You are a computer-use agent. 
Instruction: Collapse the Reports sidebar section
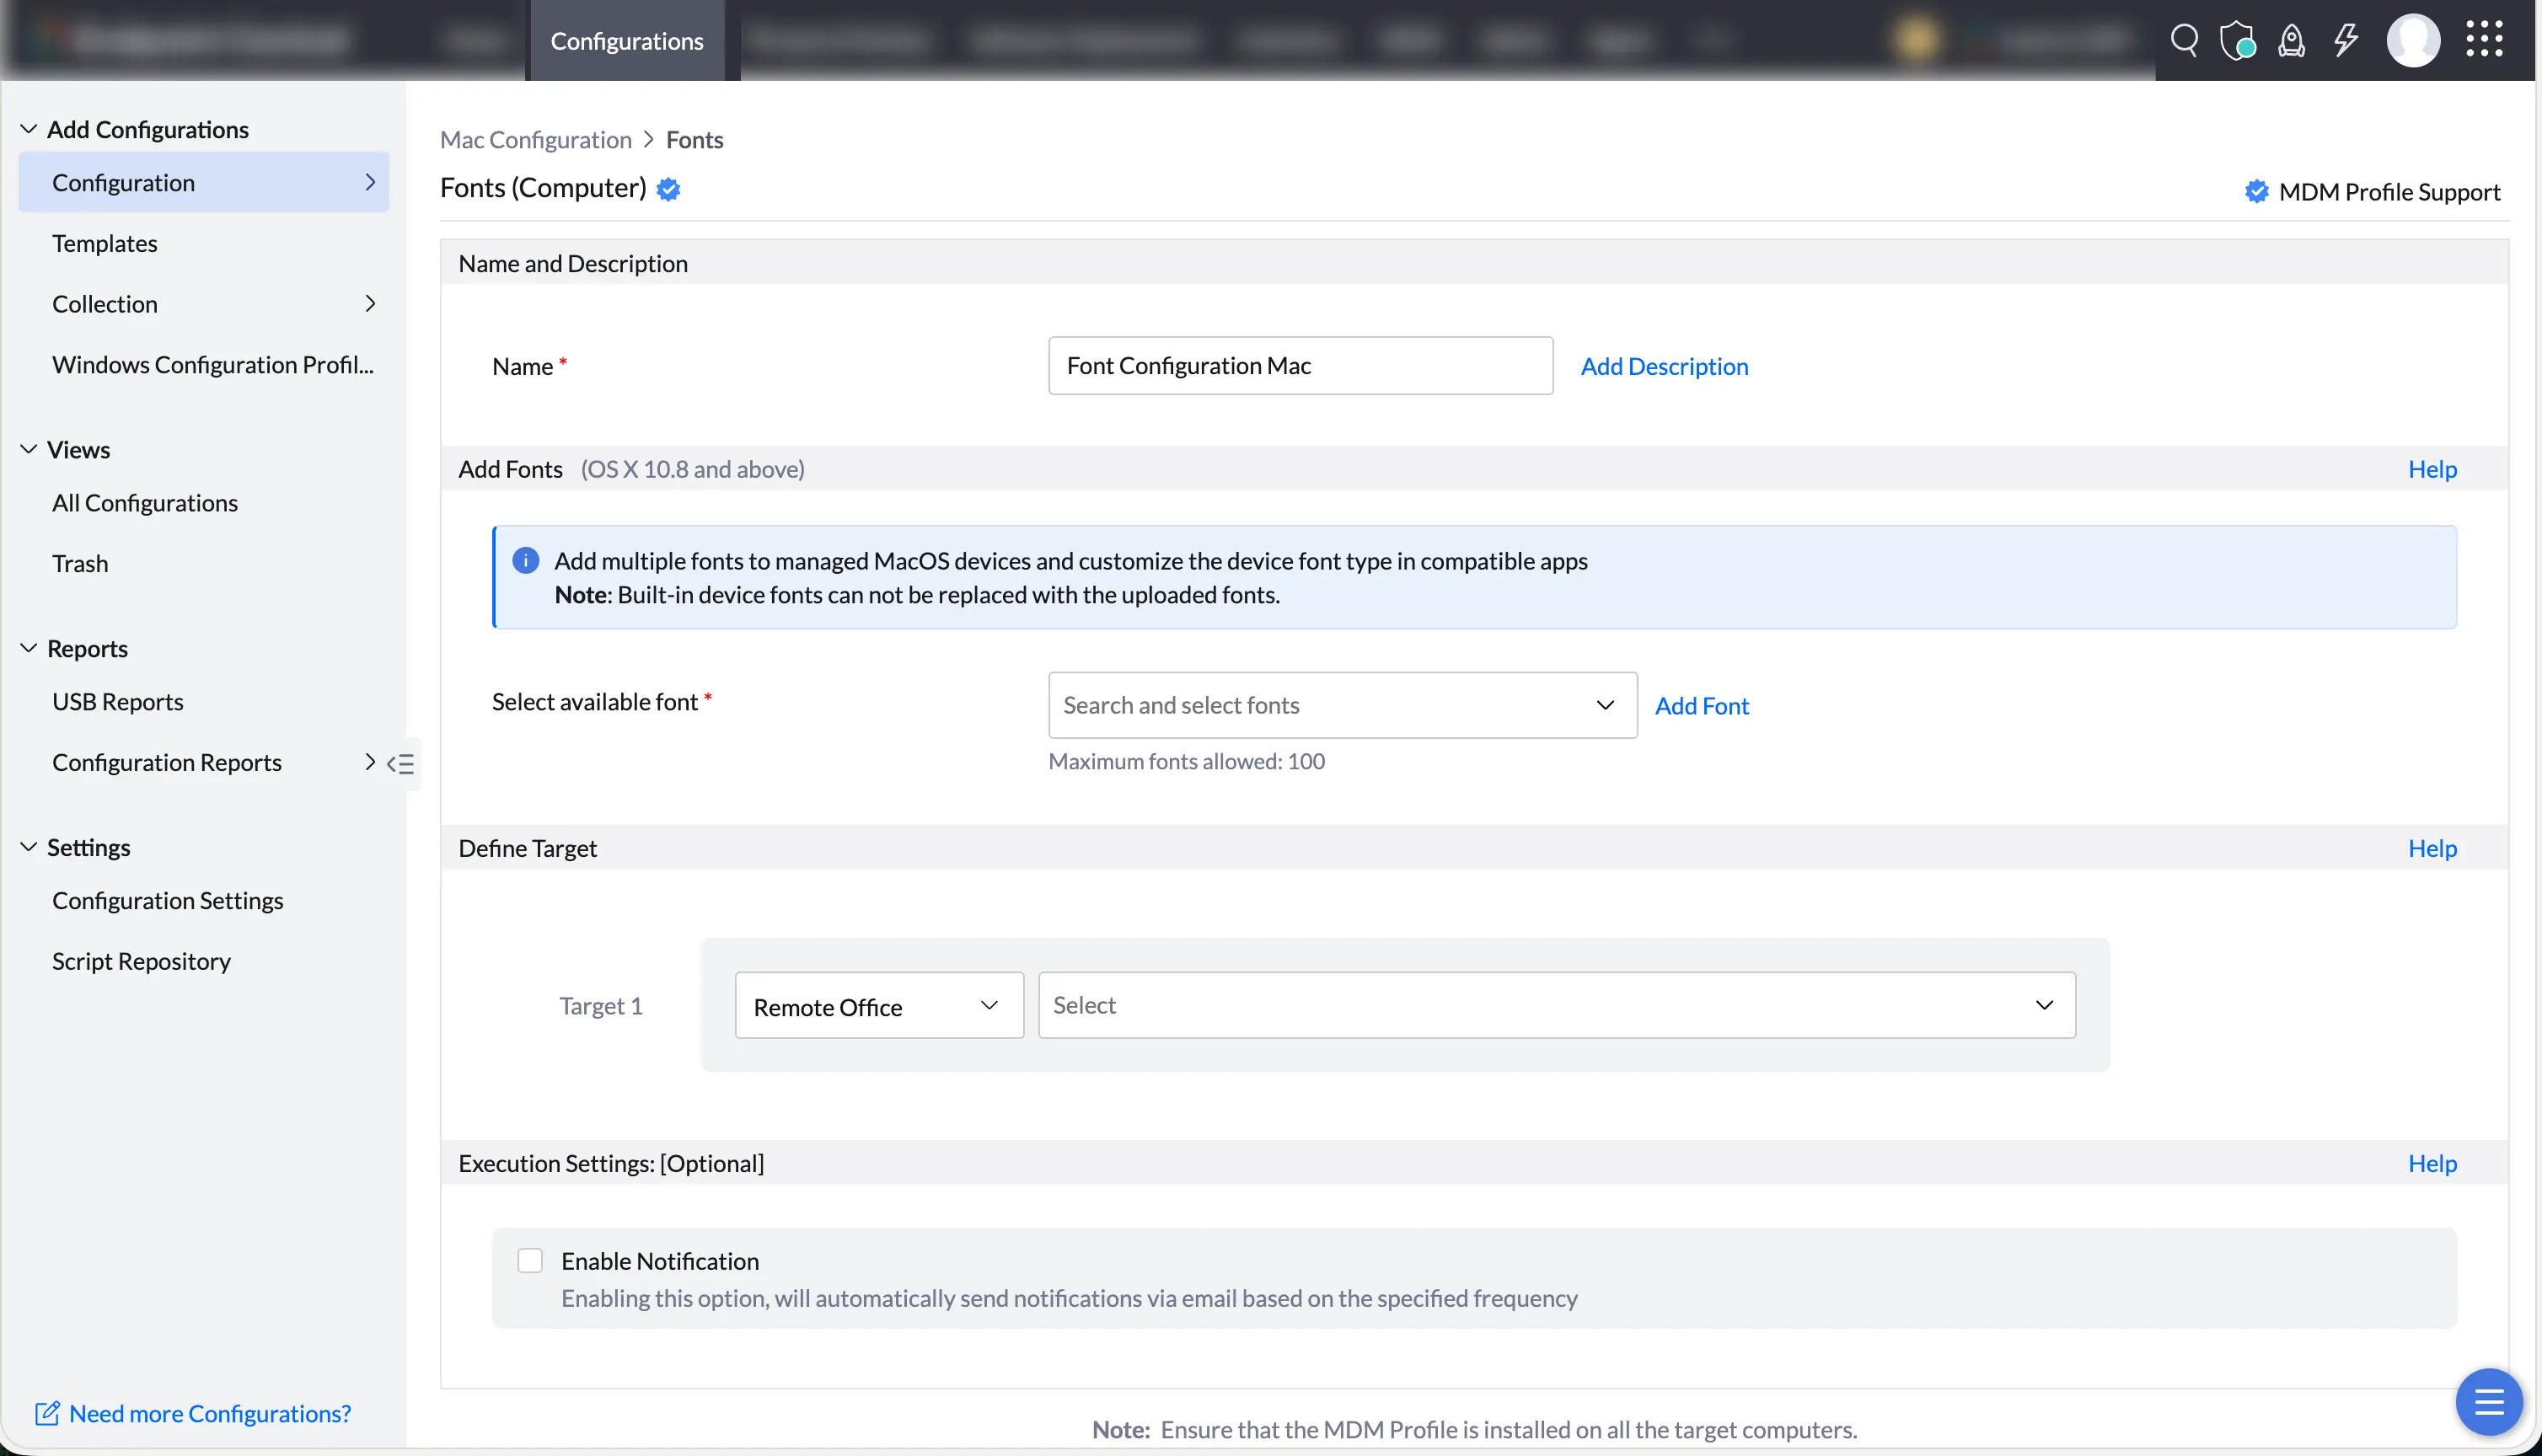29,648
